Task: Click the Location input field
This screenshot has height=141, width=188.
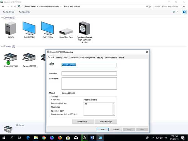Action: pos(89,74)
